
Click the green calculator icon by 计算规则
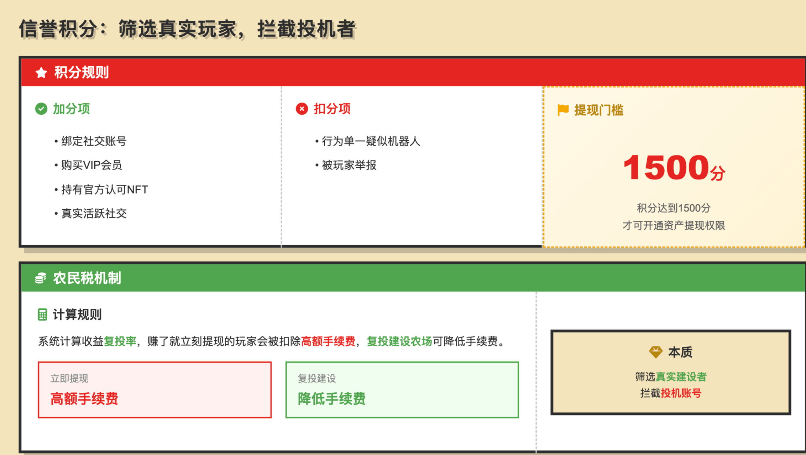point(42,314)
